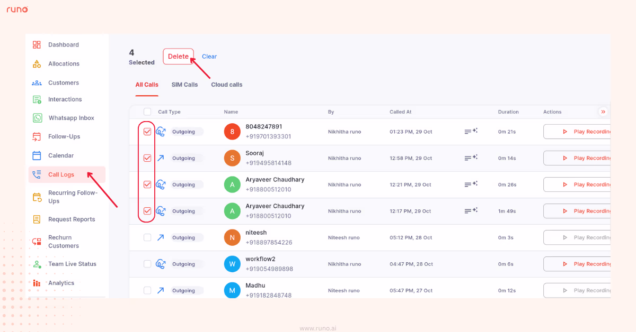Viewport: 636px width, 332px height.
Task: Play Recording for the 8048247891 call
Action: tap(586, 131)
